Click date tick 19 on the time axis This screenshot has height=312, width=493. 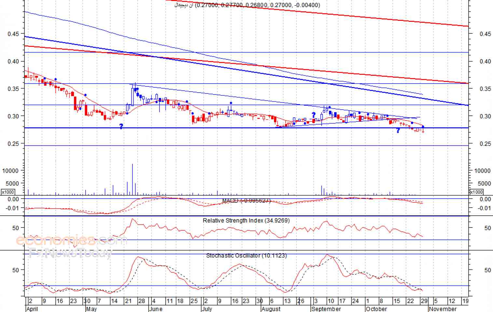coord(465,301)
